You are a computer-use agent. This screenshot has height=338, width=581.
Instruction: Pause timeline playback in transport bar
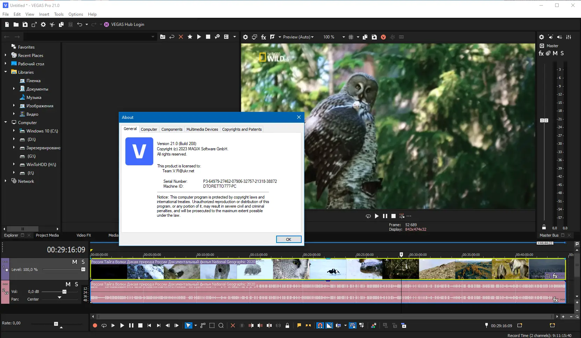(x=131, y=325)
